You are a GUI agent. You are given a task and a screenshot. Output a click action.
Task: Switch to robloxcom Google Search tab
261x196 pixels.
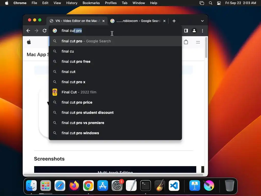point(138,21)
